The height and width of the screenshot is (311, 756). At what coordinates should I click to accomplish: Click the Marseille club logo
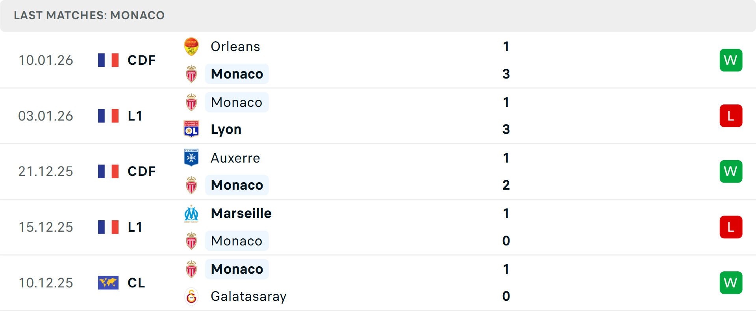[191, 214]
